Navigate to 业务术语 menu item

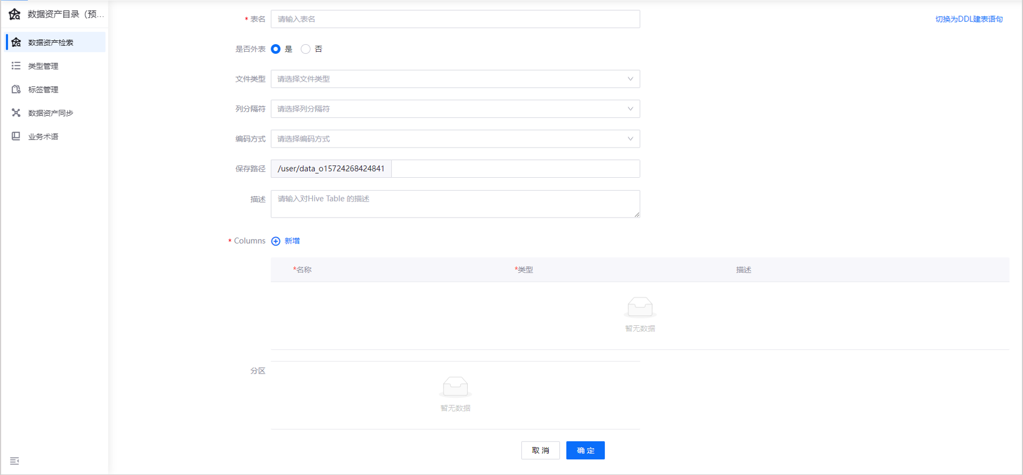(56, 136)
